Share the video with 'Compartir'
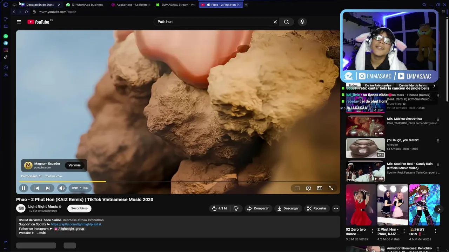This screenshot has width=449, height=252. (258, 208)
